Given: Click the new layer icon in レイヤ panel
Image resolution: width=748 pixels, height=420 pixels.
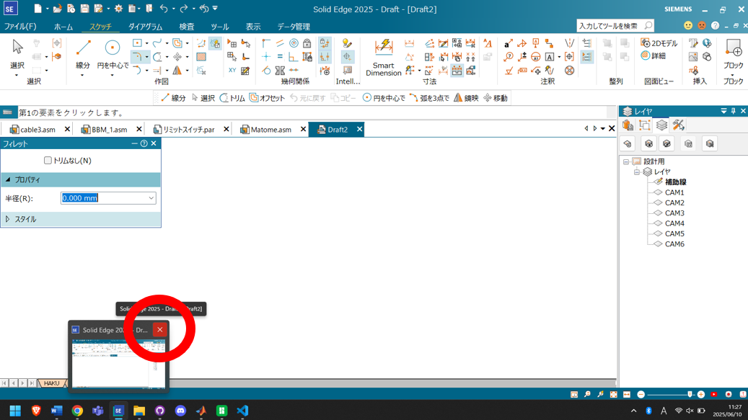Looking at the screenshot, I should coord(628,144).
